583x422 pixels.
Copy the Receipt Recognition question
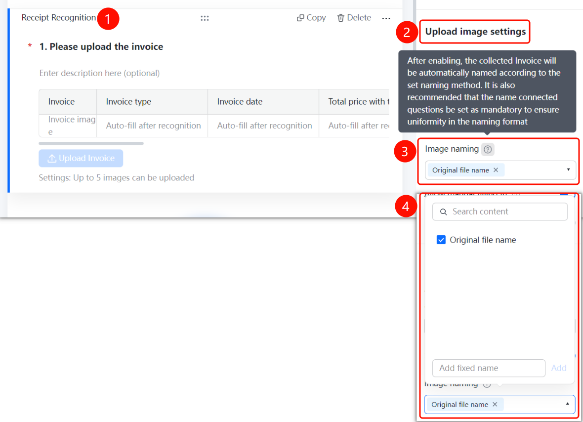[x=311, y=18]
